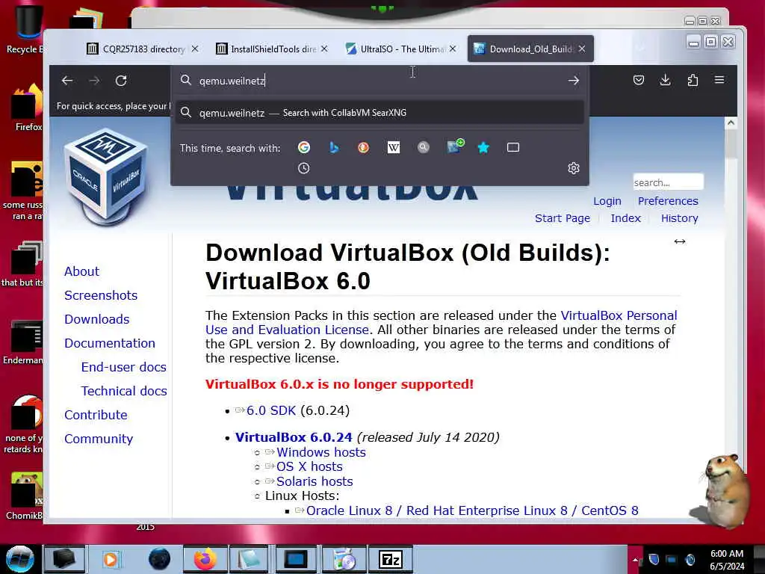Reload the page with the refresh icon
Image resolution: width=765 pixels, height=574 pixels.
(121, 81)
